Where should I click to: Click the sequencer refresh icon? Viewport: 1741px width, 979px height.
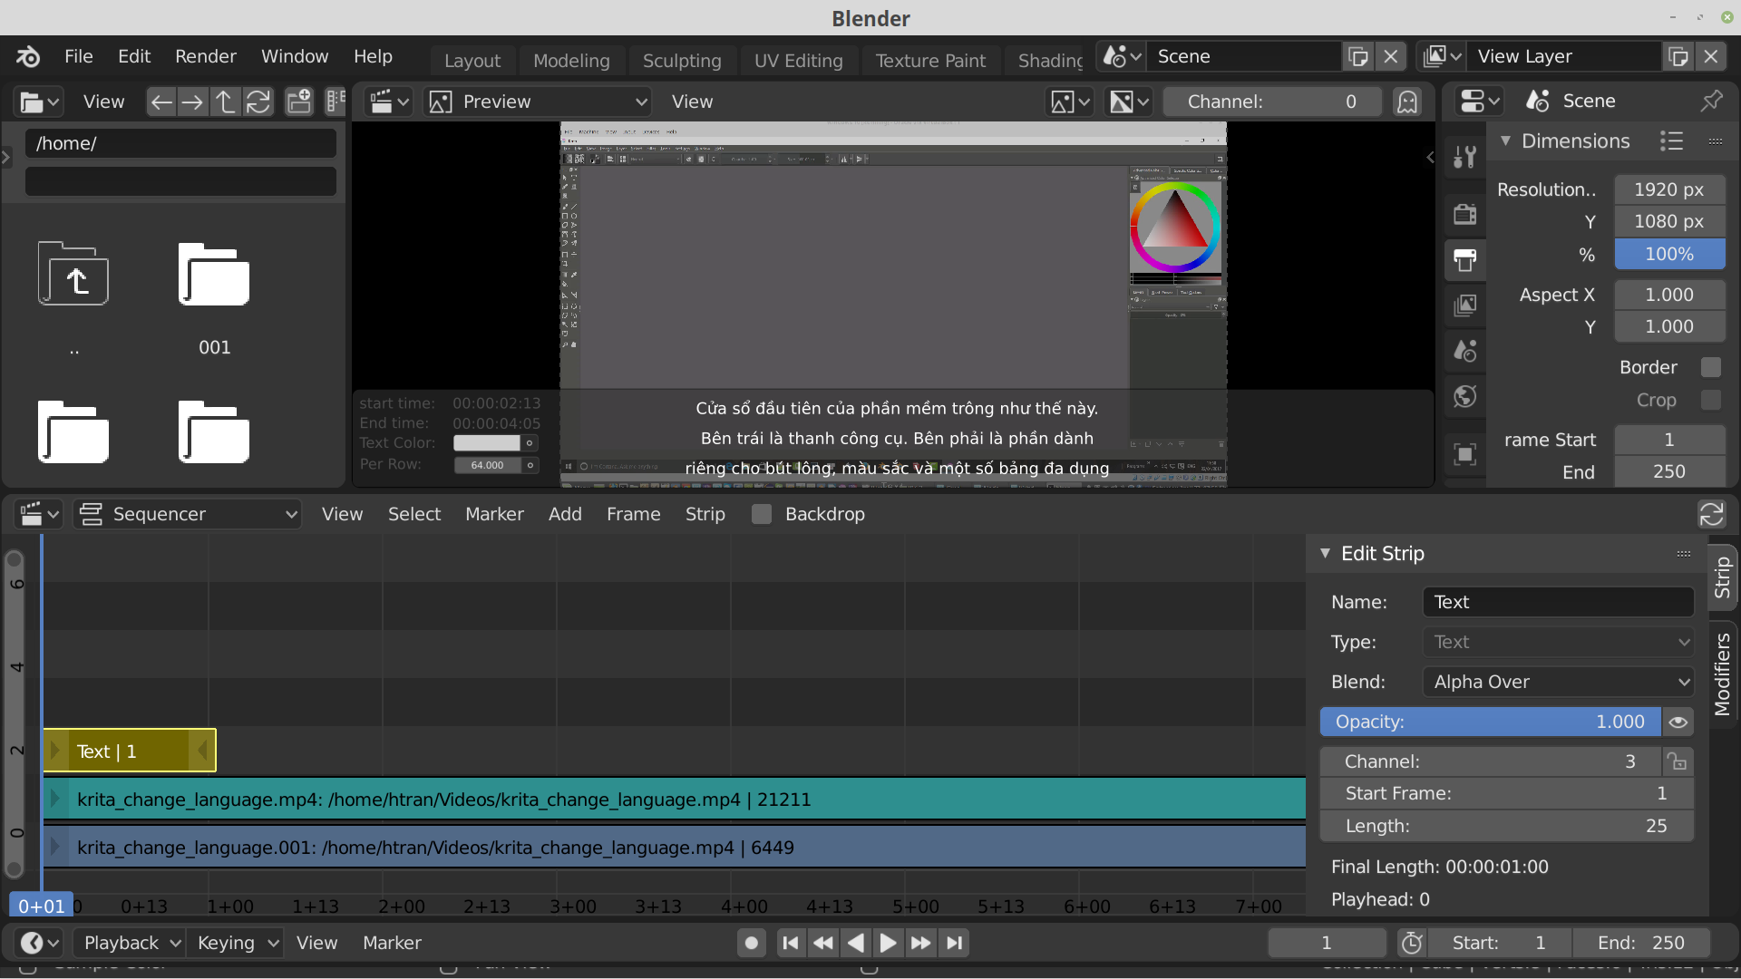1711,514
